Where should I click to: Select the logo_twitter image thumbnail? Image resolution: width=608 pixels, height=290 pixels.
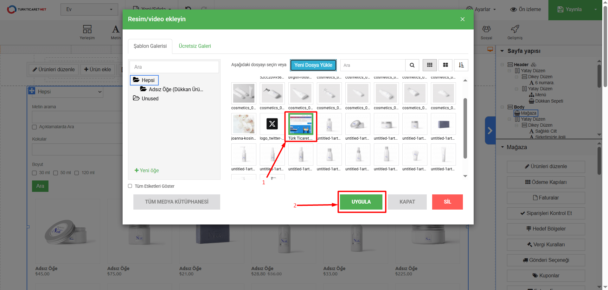click(272, 124)
